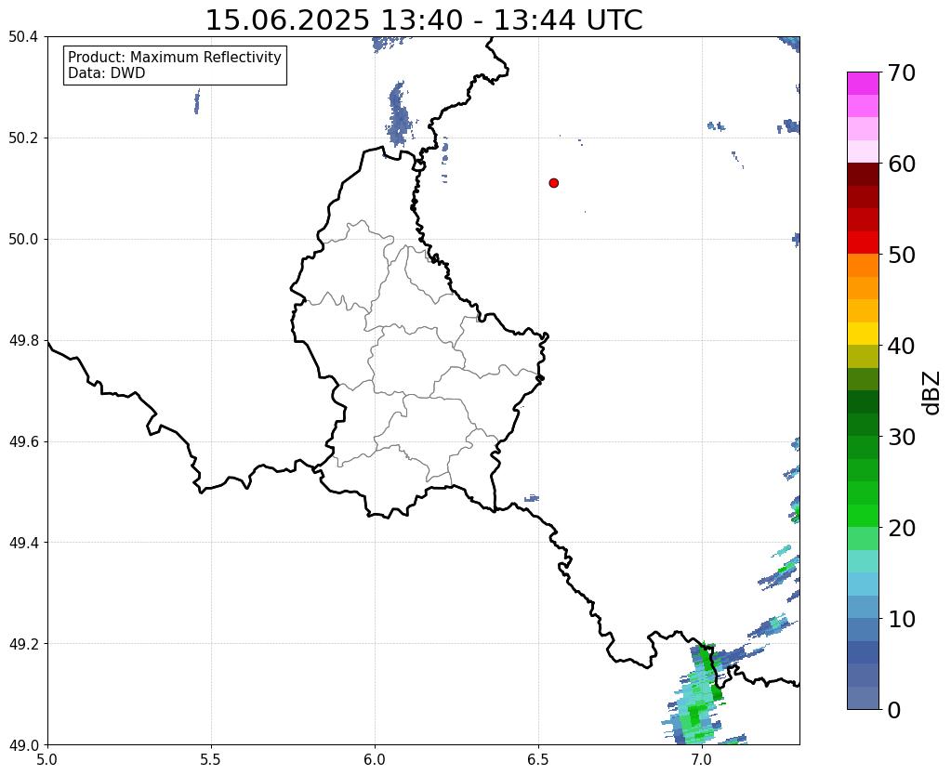This screenshot has height=775, width=951.
Task: Click the latitude axis label 49.2
Action: coord(23,643)
